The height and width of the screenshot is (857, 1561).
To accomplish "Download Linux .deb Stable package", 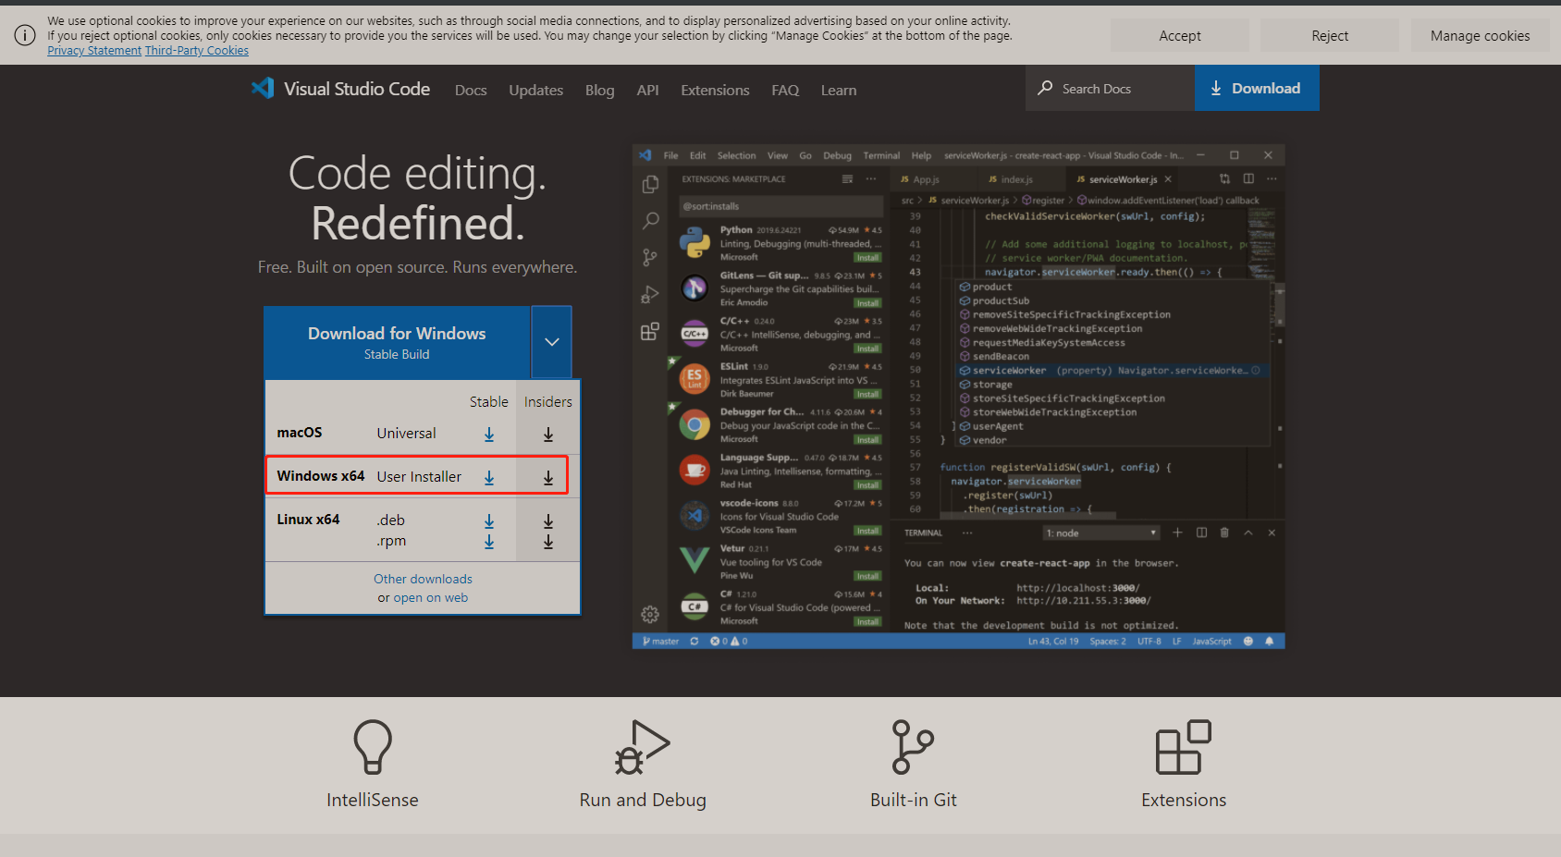I will (489, 521).
